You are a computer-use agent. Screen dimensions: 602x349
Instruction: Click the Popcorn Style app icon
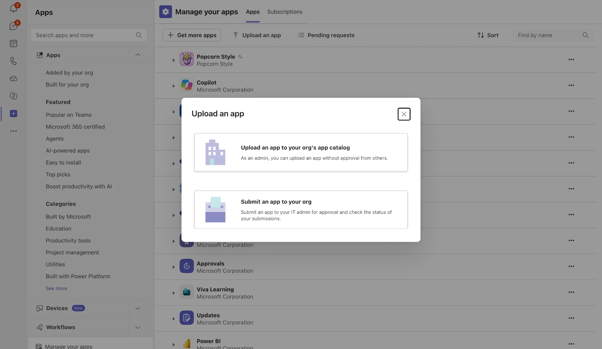pyautogui.click(x=187, y=59)
